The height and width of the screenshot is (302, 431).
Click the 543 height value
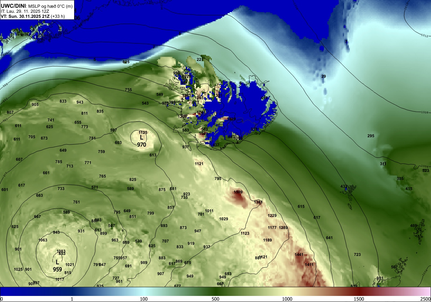point(145,103)
